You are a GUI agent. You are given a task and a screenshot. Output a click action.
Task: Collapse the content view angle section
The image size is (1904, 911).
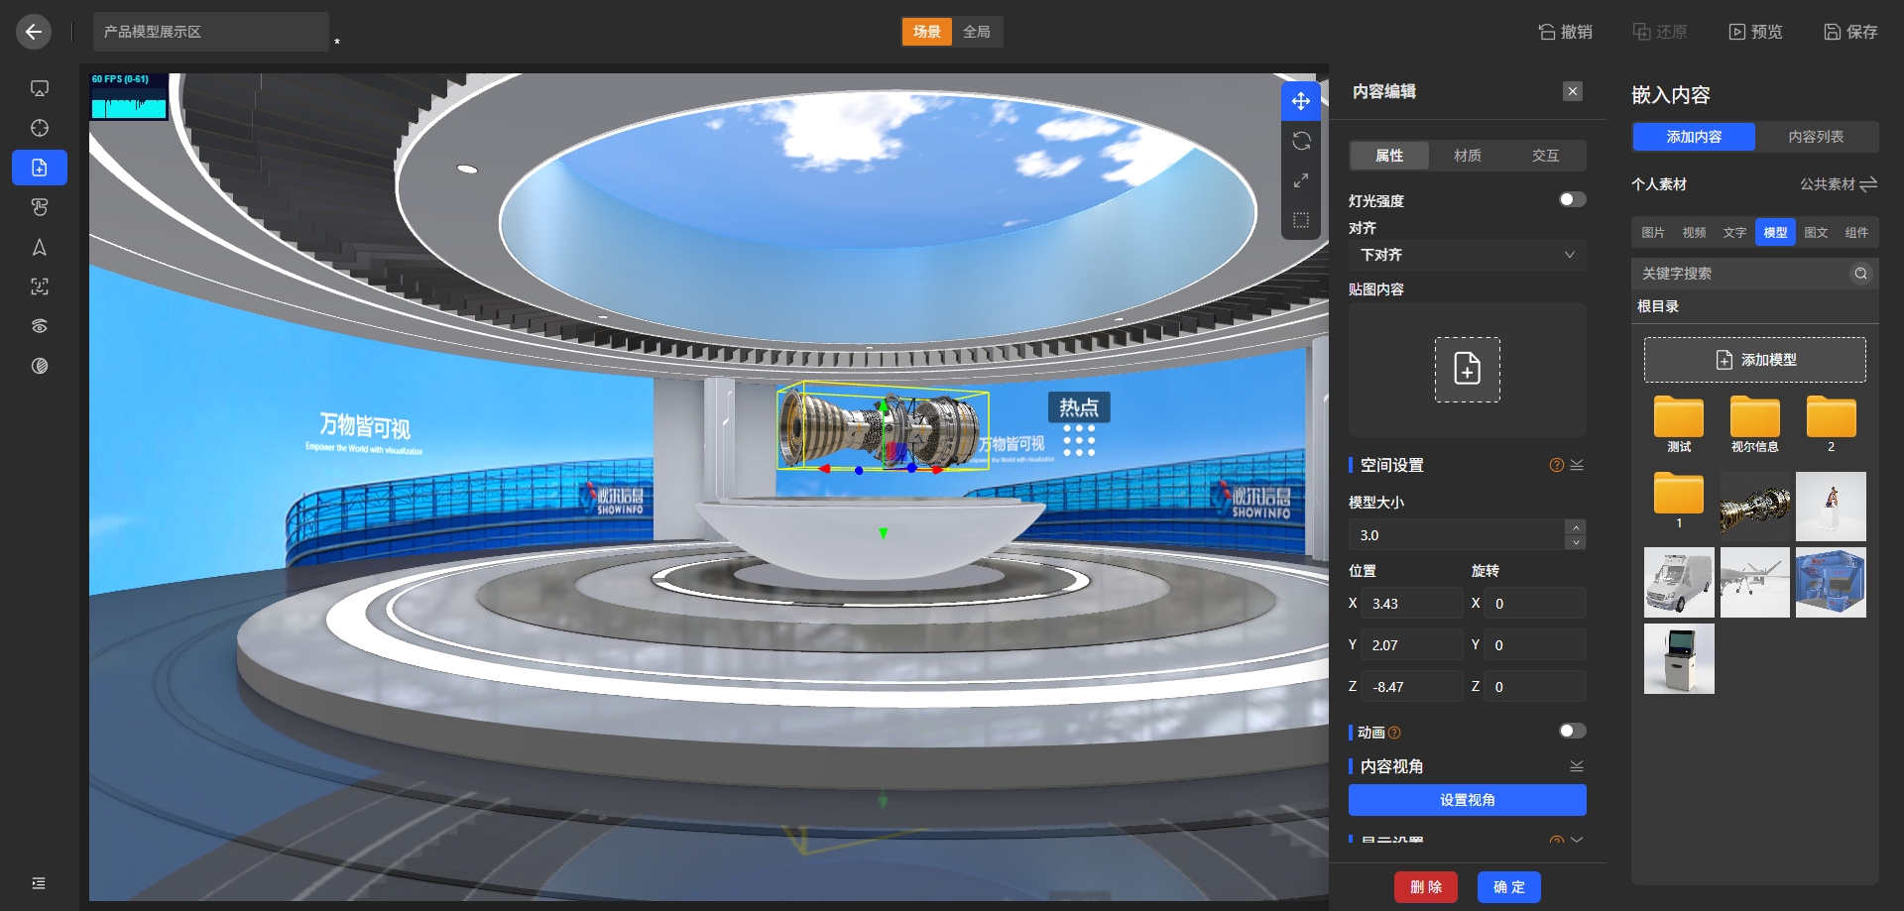tap(1577, 766)
